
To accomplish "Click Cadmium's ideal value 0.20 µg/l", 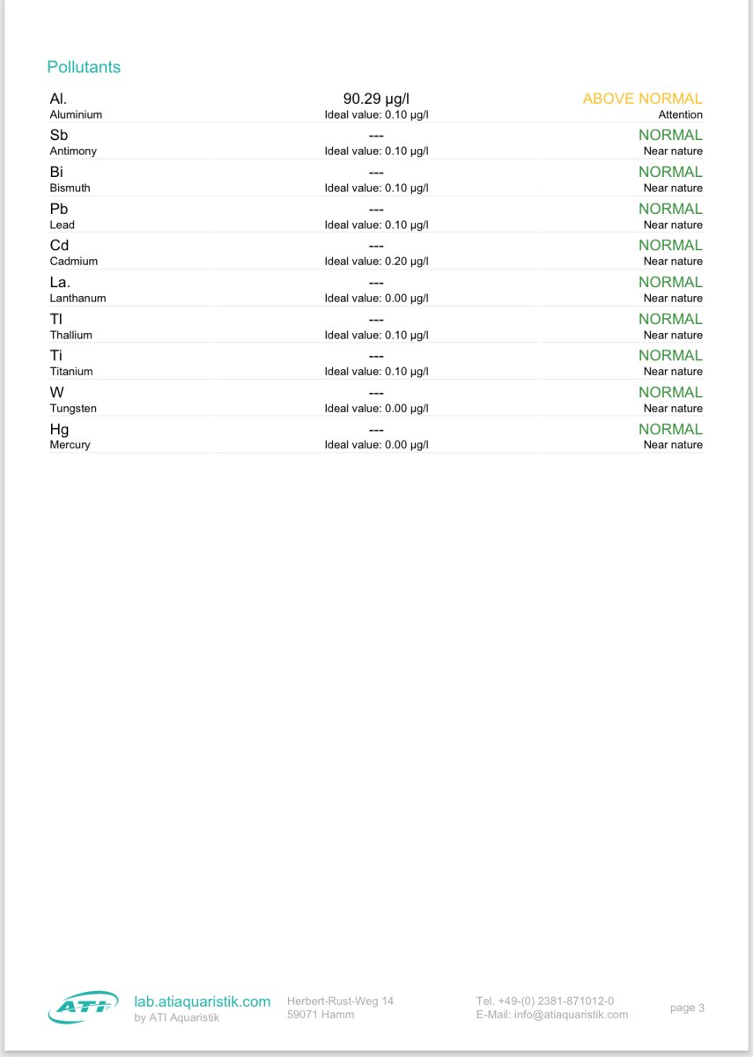I will pyautogui.click(x=376, y=262).
